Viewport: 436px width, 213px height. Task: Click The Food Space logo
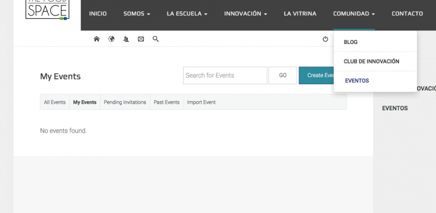[x=47, y=10]
